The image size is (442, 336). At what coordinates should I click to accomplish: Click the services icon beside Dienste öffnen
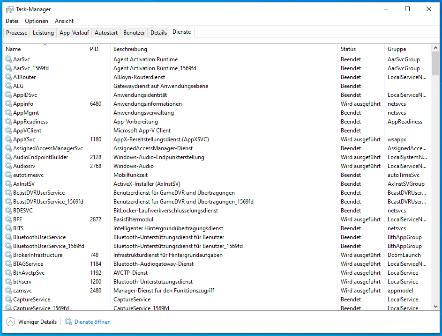point(68,322)
